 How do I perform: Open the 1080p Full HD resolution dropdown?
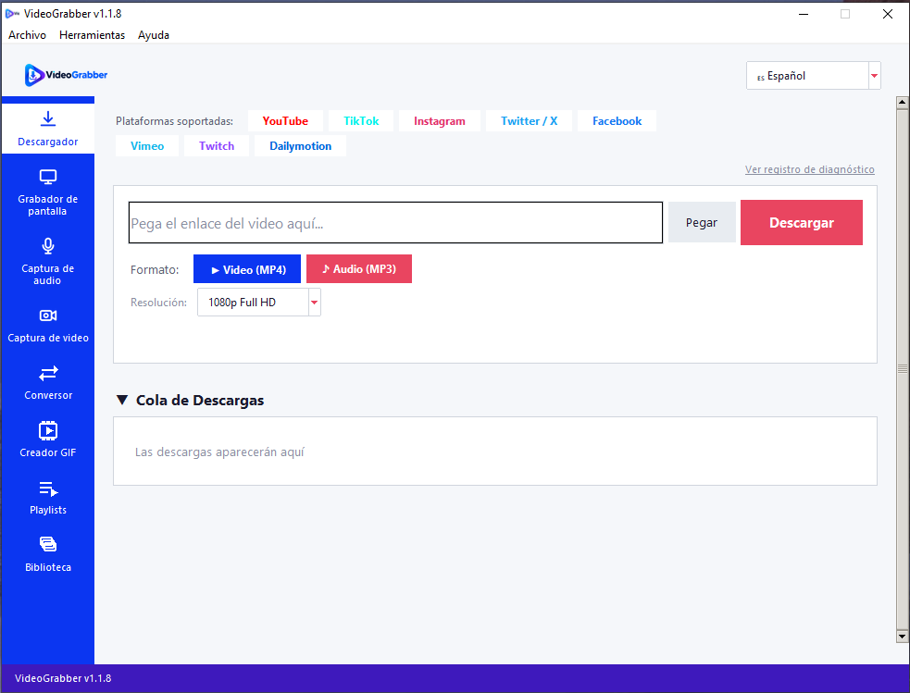[259, 303]
